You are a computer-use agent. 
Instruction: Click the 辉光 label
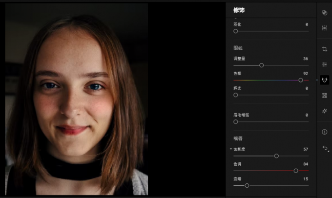click(237, 88)
